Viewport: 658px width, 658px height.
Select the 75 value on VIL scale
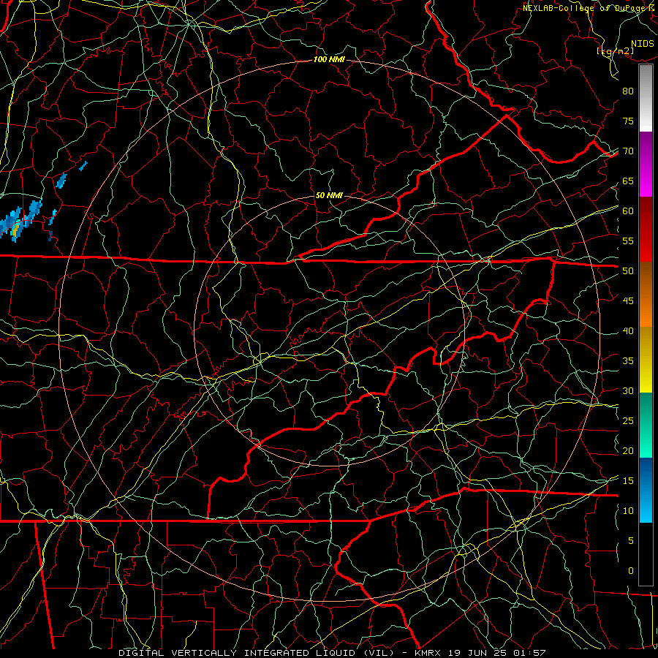tap(628, 121)
